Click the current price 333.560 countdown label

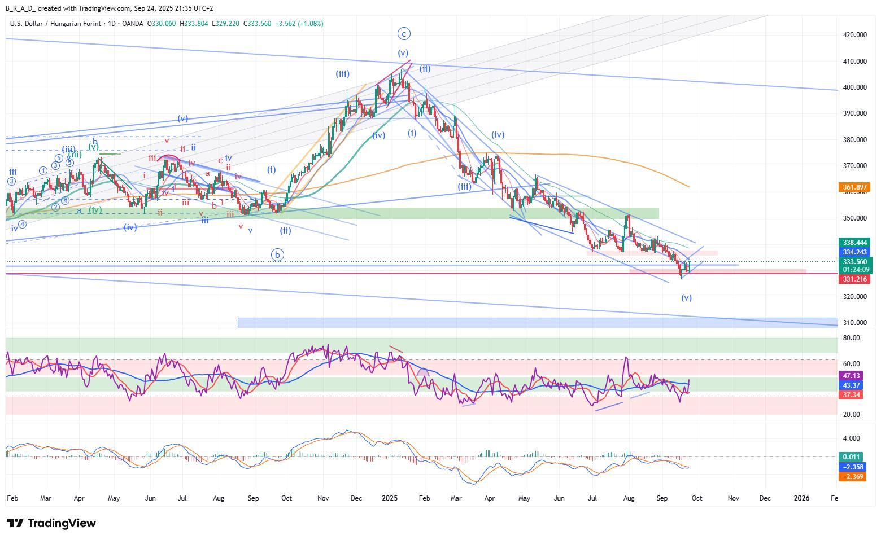click(855, 266)
